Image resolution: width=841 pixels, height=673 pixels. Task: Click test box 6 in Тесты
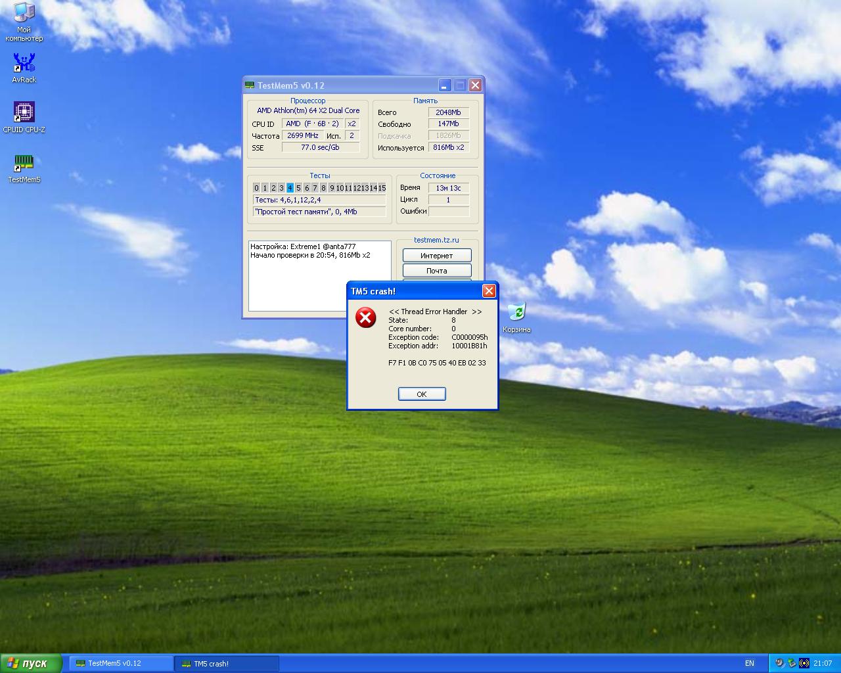point(306,188)
